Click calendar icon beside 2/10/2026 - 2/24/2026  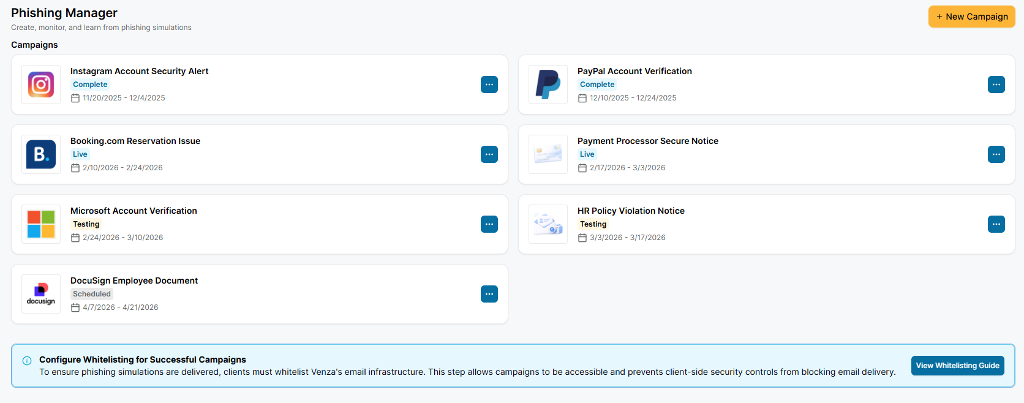tap(75, 168)
